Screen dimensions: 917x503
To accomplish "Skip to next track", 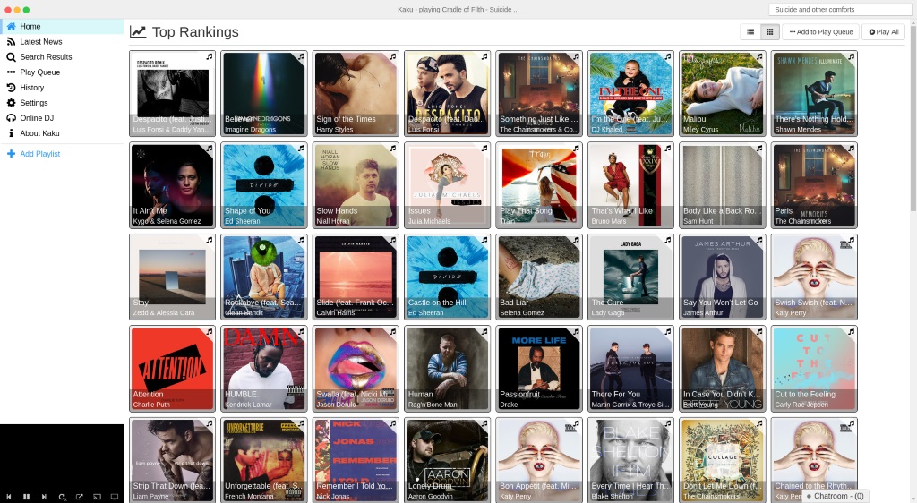I will click(44, 497).
